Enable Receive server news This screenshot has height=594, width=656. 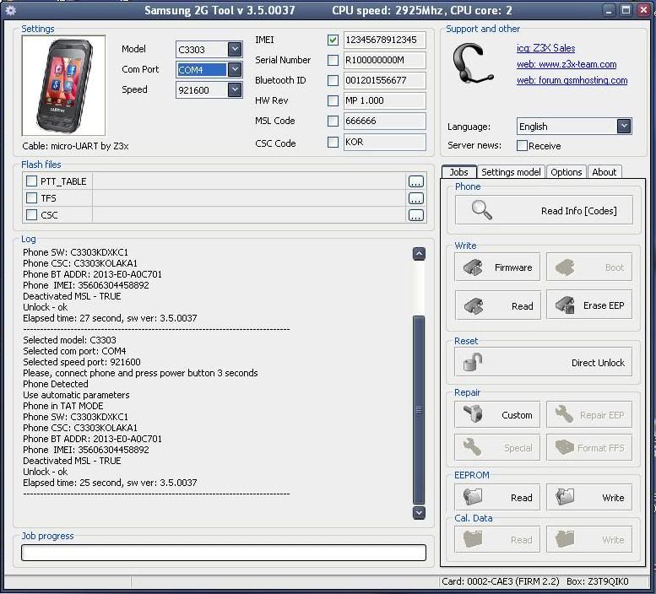(x=522, y=145)
